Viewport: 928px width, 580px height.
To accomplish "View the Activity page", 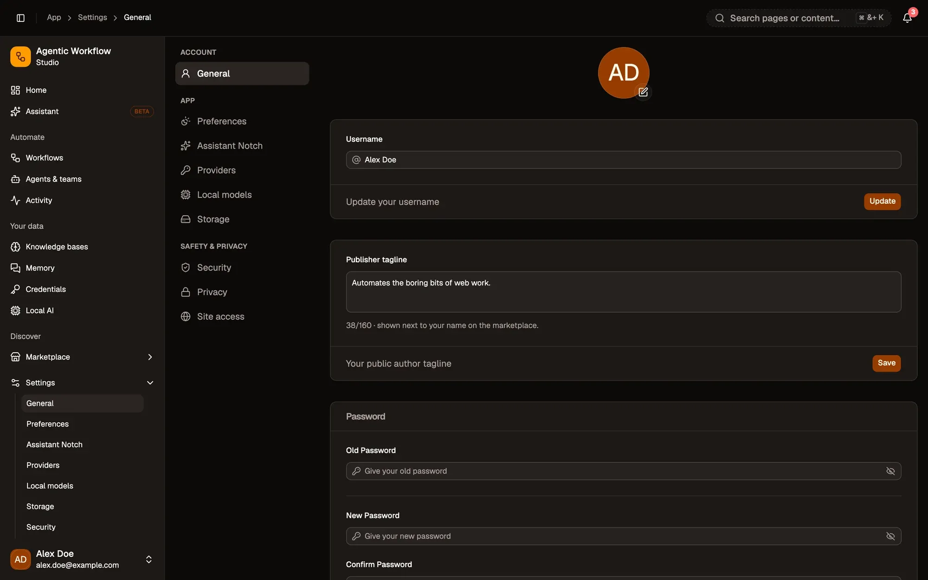I will click(82, 200).
